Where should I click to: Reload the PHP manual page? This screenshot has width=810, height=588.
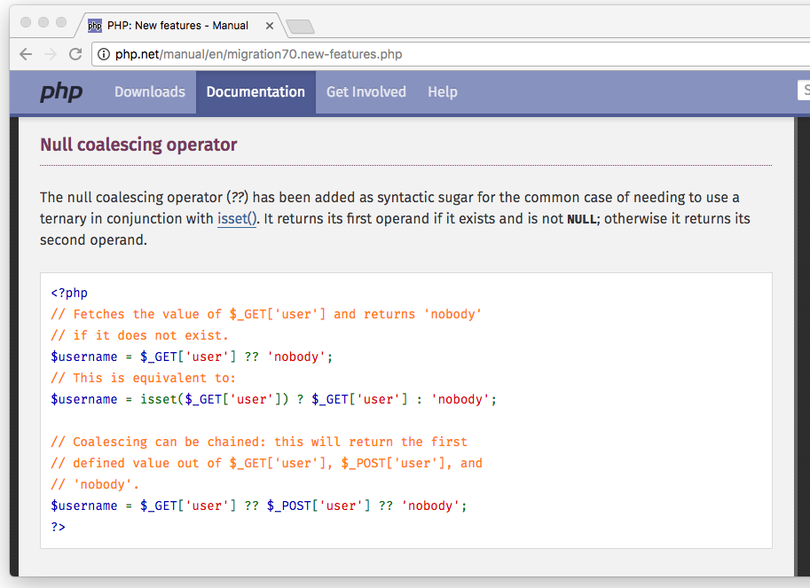pos(75,54)
